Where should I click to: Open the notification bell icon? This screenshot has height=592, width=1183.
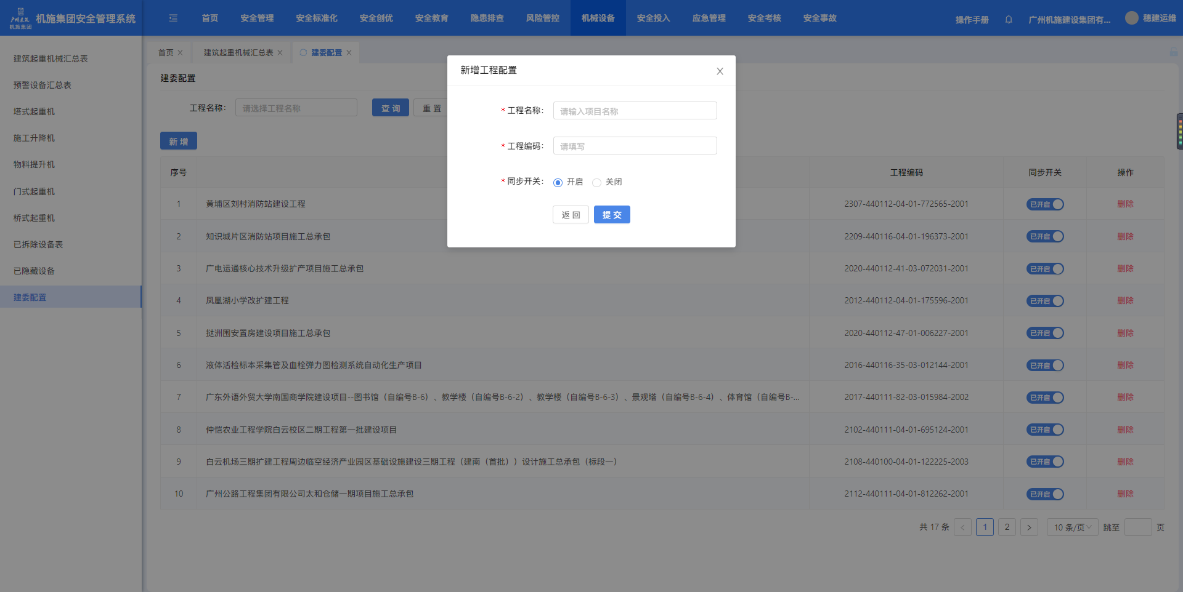pos(1009,20)
